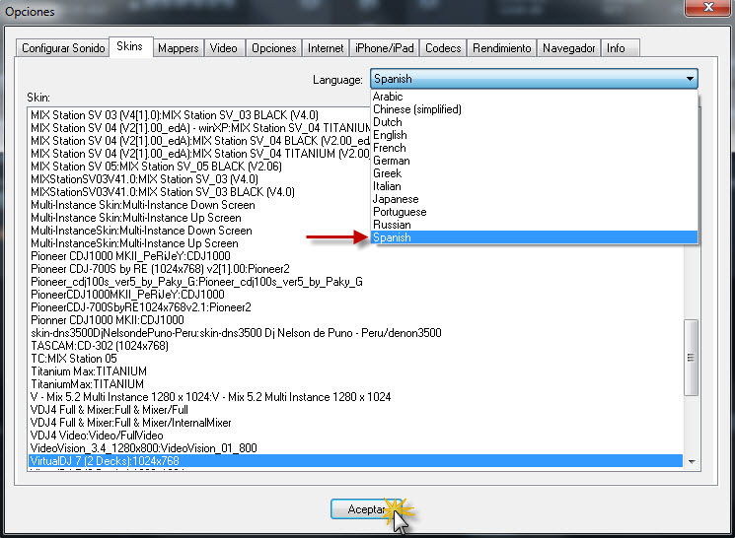The image size is (735, 538).
Task: Switch to the Info tab
Action: [x=620, y=48]
